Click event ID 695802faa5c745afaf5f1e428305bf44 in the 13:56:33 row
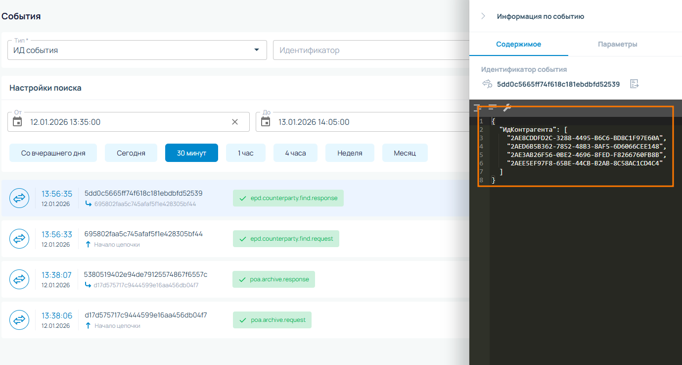Screen dimensions: 682x365 (143, 234)
